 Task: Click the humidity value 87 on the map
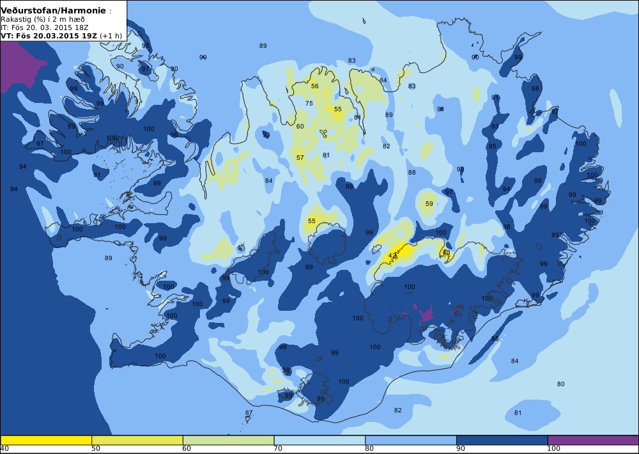pyautogui.click(x=249, y=413)
